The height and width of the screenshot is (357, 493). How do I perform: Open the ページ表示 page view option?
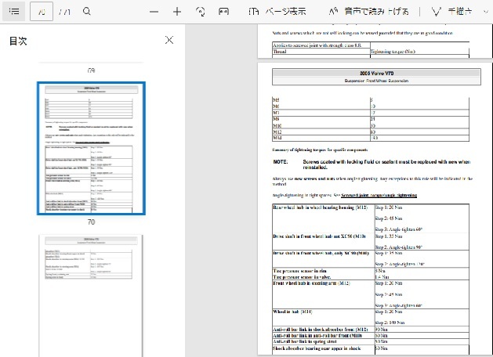tap(277, 12)
